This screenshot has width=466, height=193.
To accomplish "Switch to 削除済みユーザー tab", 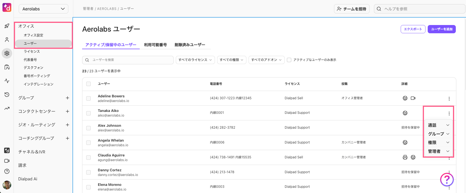I will pos(190,45).
